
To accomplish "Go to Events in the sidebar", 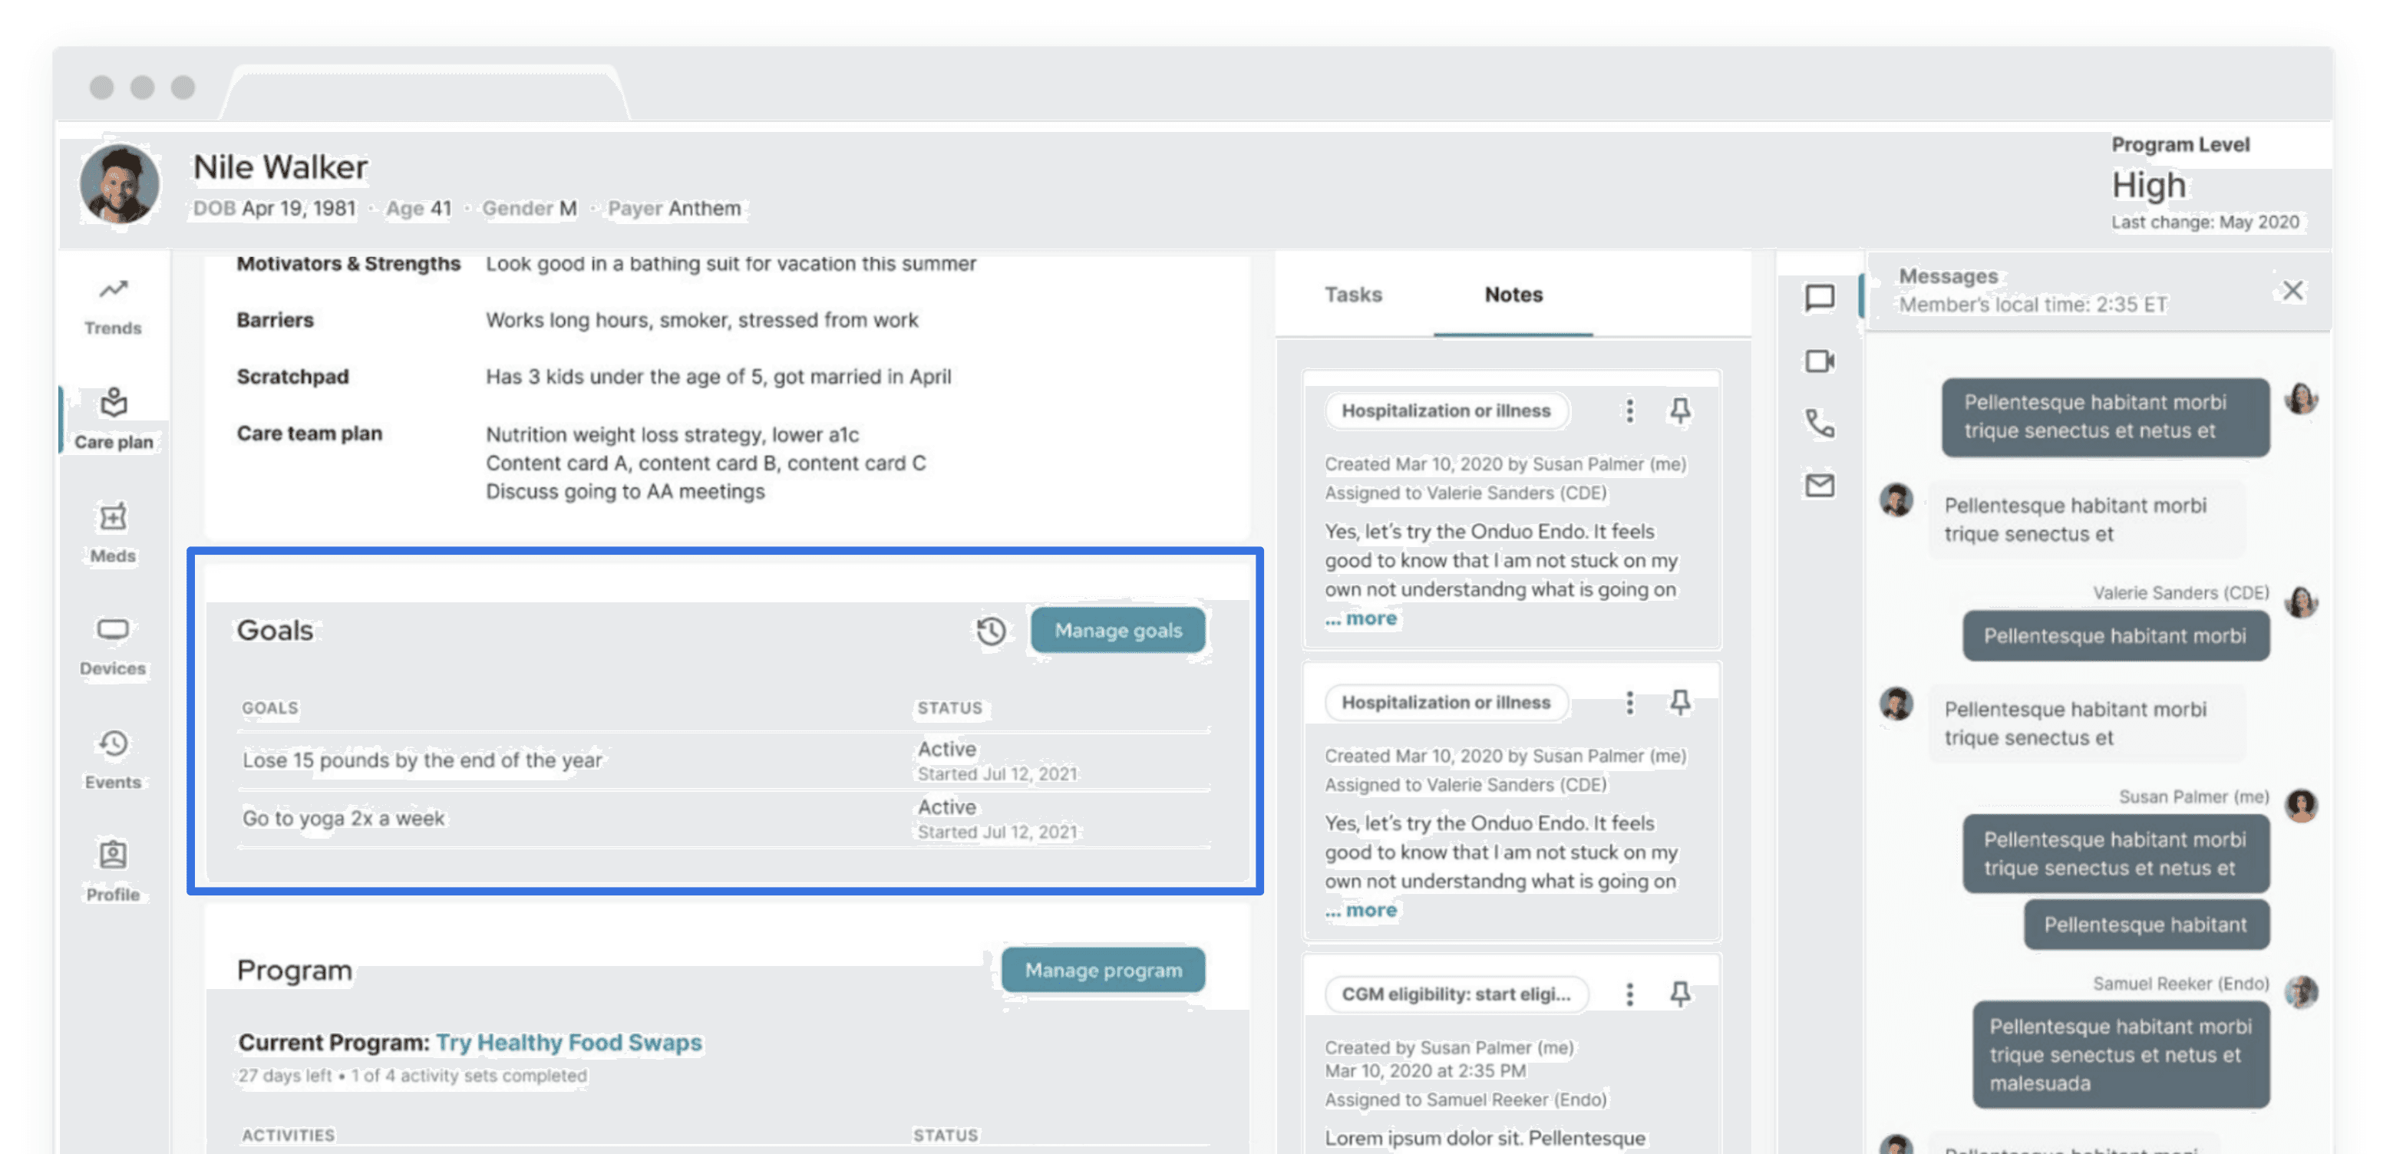I will click(112, 759).
